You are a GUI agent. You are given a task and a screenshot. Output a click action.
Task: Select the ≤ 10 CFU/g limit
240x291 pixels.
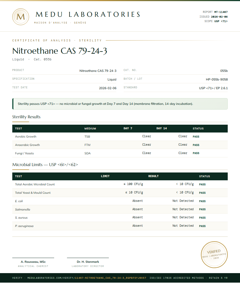coord(134,192)
